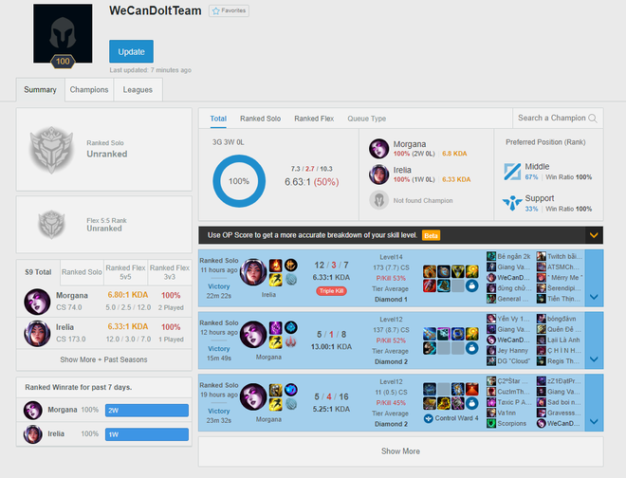Image resolution: width=626 pixels, height=478 pixels.
Task: Select the Ranked Solo filter tab
Action: tap(260, 119)
